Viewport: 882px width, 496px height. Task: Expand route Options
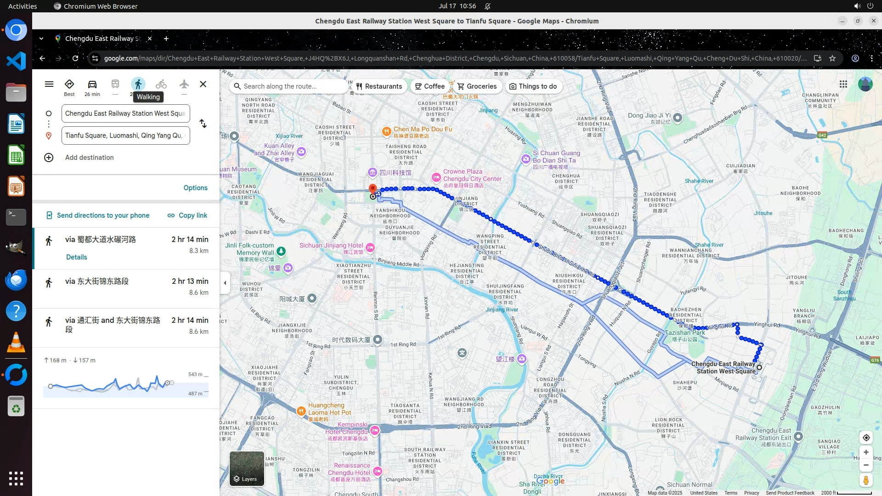tap(195, 188)
